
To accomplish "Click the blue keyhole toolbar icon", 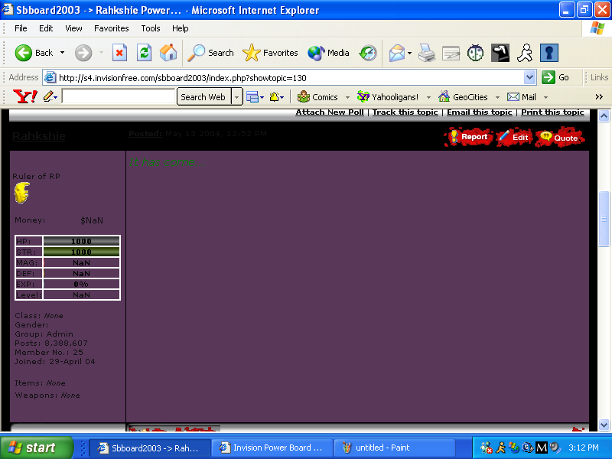I will coord(549,53).
